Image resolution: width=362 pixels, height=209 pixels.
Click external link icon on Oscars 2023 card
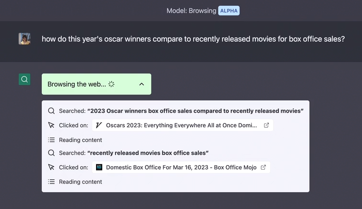(x=266, y=125)
